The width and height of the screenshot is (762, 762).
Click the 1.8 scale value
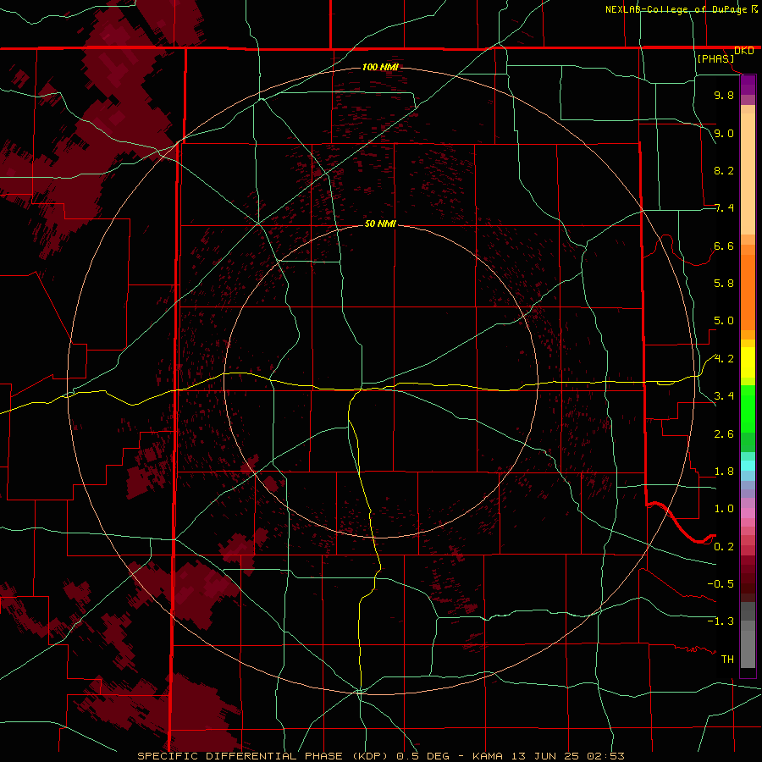click(724, 472)
